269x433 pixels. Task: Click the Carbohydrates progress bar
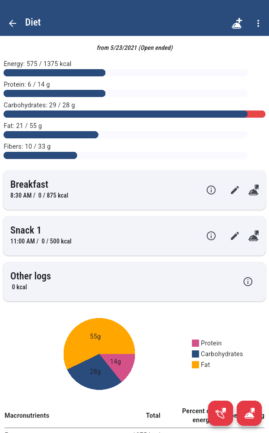pos(134,114)
